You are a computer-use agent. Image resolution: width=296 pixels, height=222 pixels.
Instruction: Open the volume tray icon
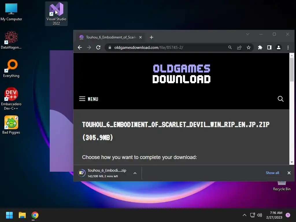(260, 215)
